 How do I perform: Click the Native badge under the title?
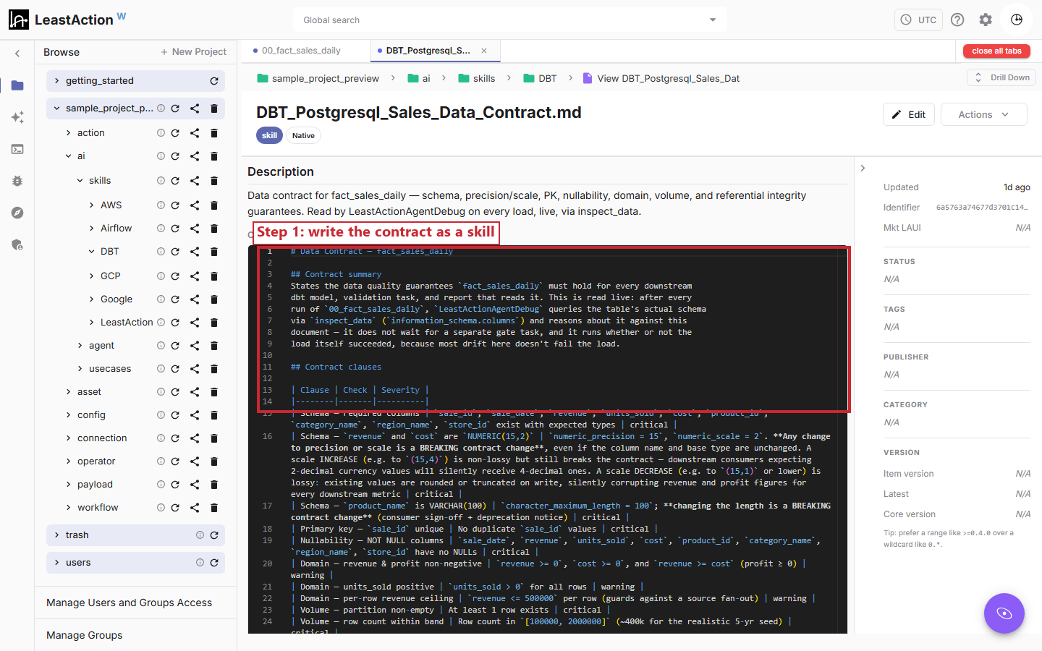point(303,135)
